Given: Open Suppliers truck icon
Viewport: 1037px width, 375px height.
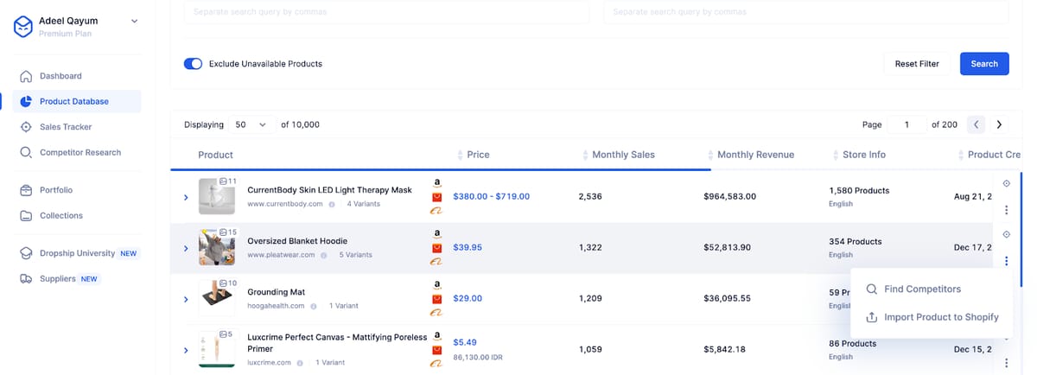Looking at the screenshot, I should coord(26,279).
